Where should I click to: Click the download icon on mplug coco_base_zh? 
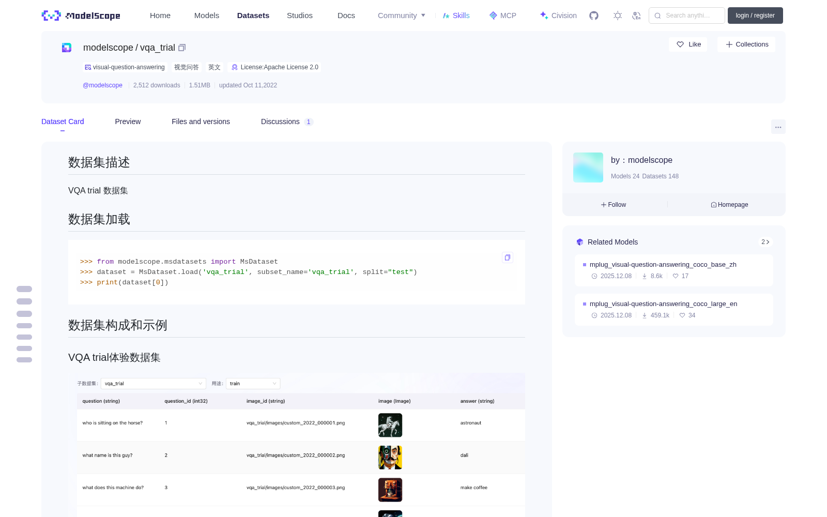(x=645, y=276)
